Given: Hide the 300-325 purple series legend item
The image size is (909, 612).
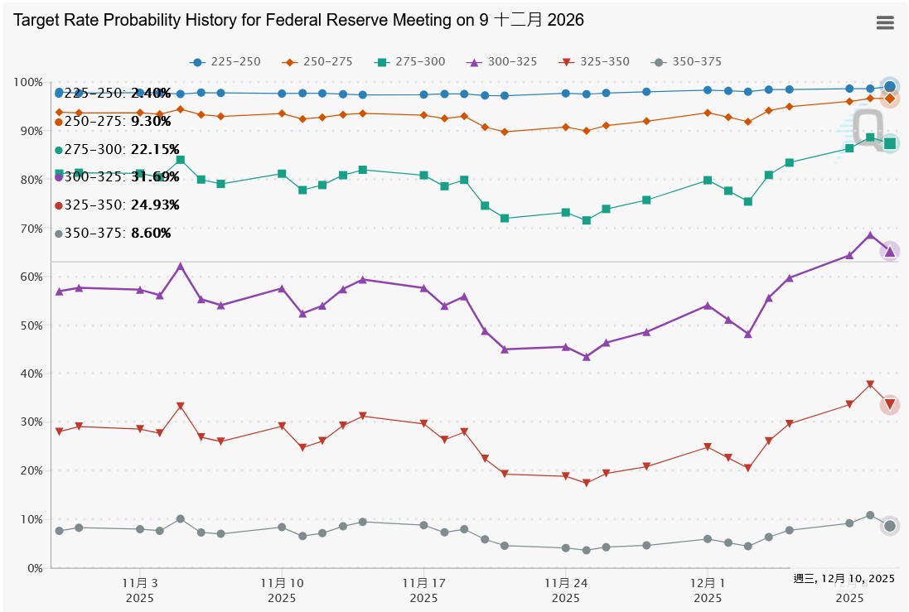Looking at the screenshot, I should click(504, 62).
